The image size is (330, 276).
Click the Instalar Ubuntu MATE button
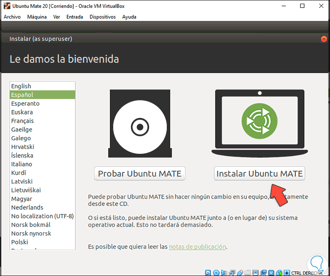260,174
